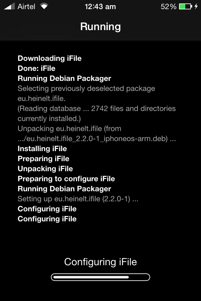The image size is (201, 301).
Task: Tap the 52% battery percentage text
Action: [x=168, y=7]
